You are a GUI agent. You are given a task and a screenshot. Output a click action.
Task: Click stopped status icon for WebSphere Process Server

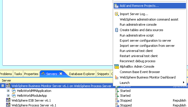point(117,105)
